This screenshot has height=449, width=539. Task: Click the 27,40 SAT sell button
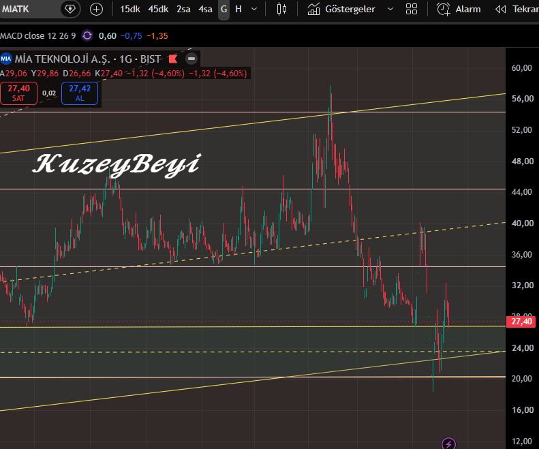click(x=18, y=93)
